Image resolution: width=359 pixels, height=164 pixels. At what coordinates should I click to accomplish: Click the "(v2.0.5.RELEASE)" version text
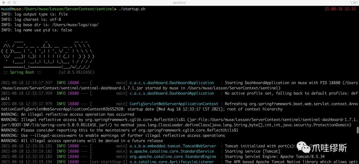coord(76,72)
